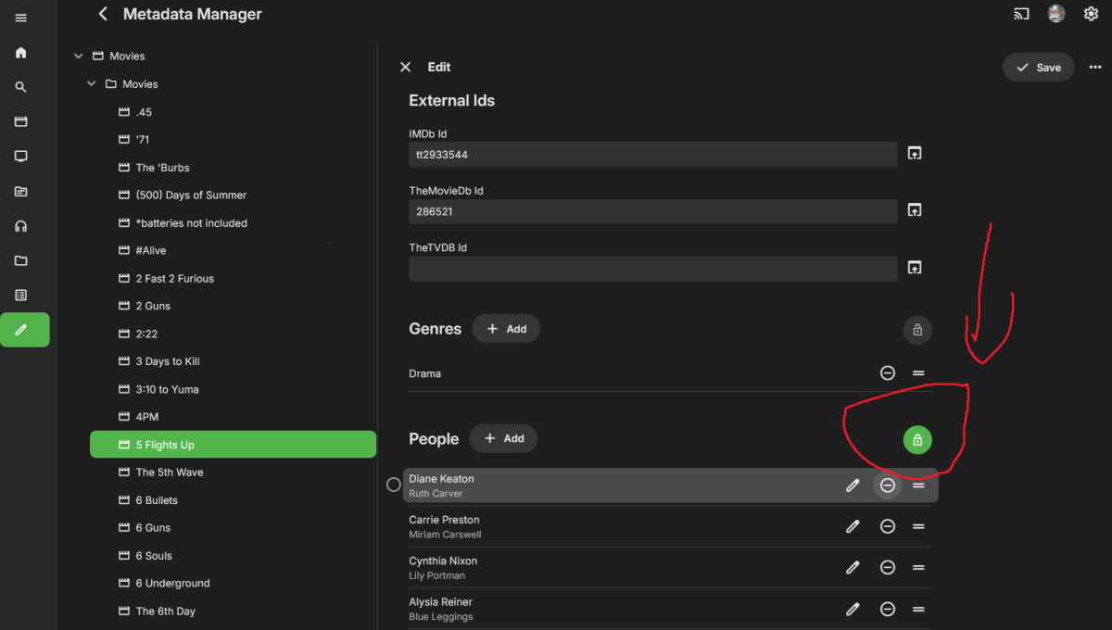Screen dimensions: 1112x630
Task: Toggle the Genres lock button
Action: click(917, 330)
